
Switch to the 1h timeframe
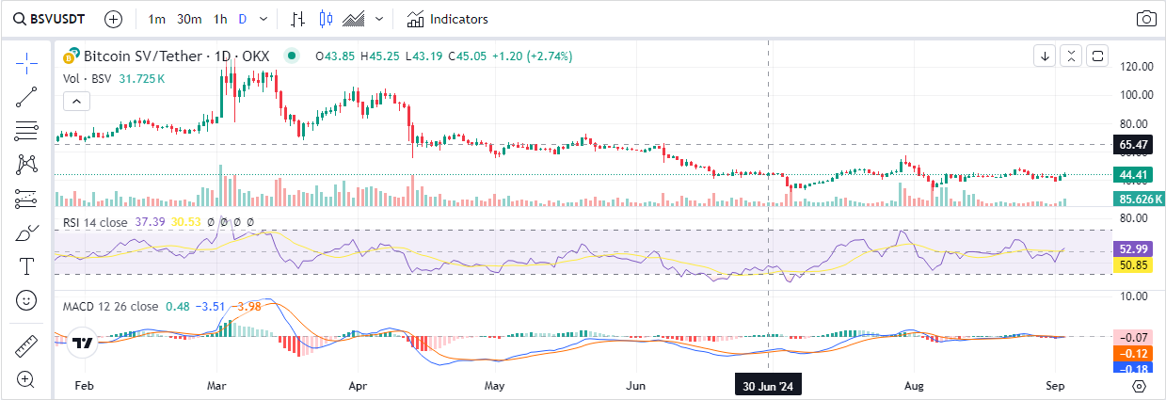point(220,19)
